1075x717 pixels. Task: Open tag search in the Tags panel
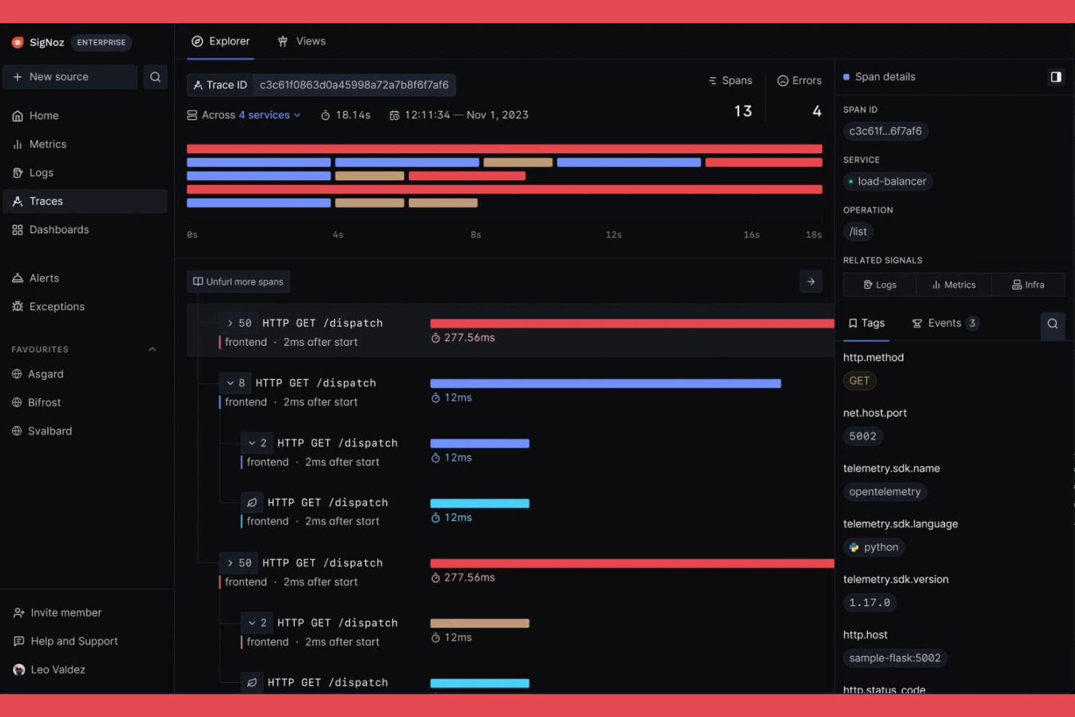point(1052,325)
